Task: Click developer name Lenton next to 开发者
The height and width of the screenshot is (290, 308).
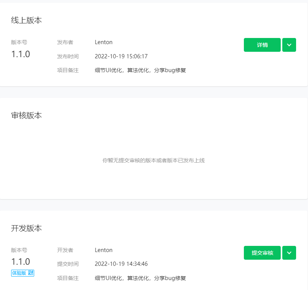Action: [x=104, y=250]
